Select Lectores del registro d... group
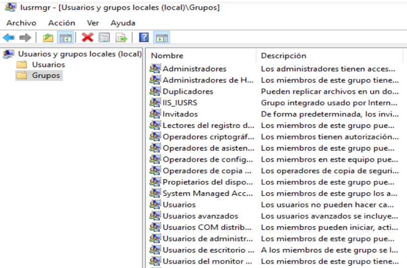The height and width of the screenshot is (268, 407). (208, 125)
